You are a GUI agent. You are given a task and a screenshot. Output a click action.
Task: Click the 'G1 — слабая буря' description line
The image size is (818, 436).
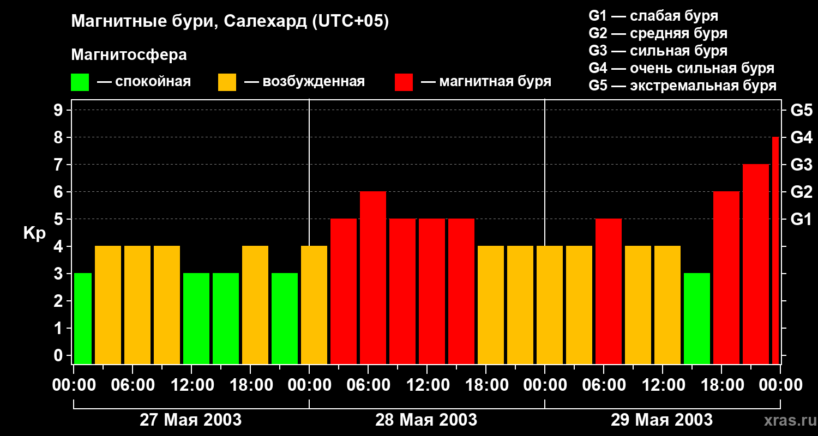653,16
